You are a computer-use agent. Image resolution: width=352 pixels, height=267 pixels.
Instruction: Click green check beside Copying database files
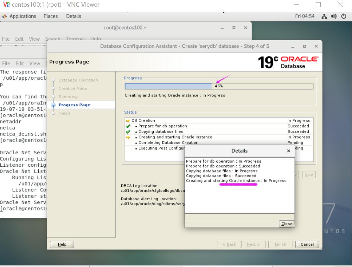[128, 132]
